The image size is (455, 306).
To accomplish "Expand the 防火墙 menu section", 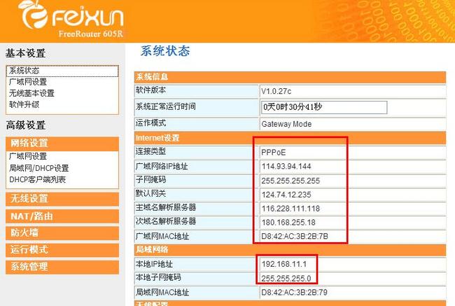I will [x=62, y=233].
